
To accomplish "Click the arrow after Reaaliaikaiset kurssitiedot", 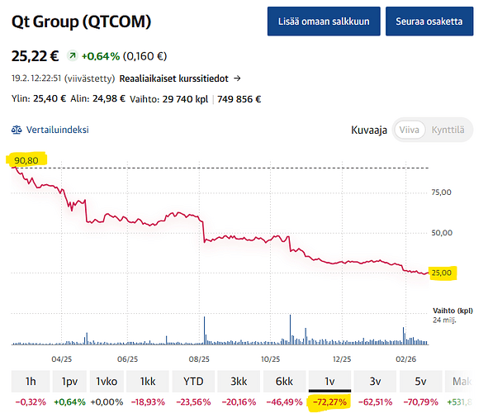I will point(237,78).
